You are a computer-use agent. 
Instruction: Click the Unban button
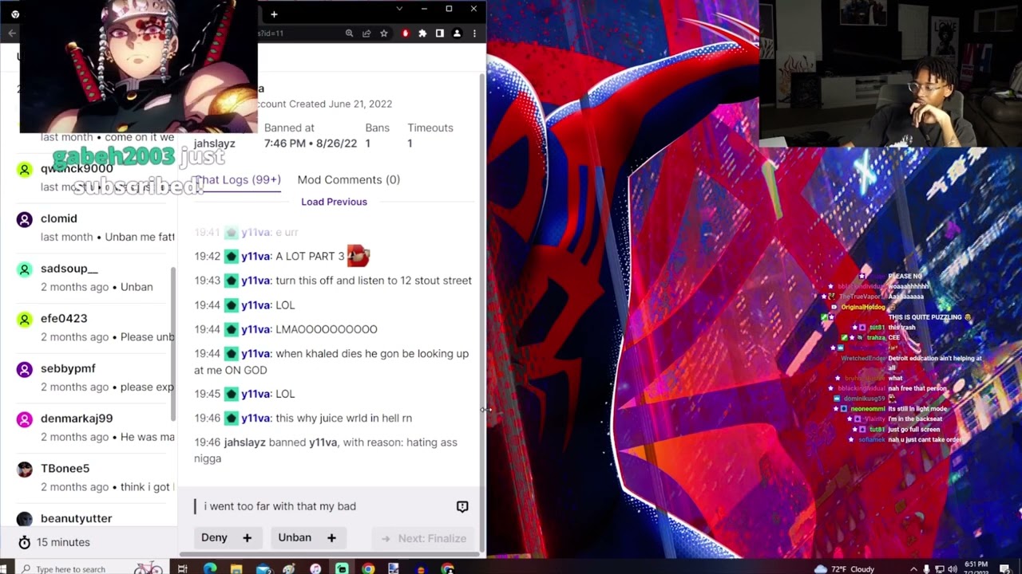pyautogui.click(x=295, y=537)
